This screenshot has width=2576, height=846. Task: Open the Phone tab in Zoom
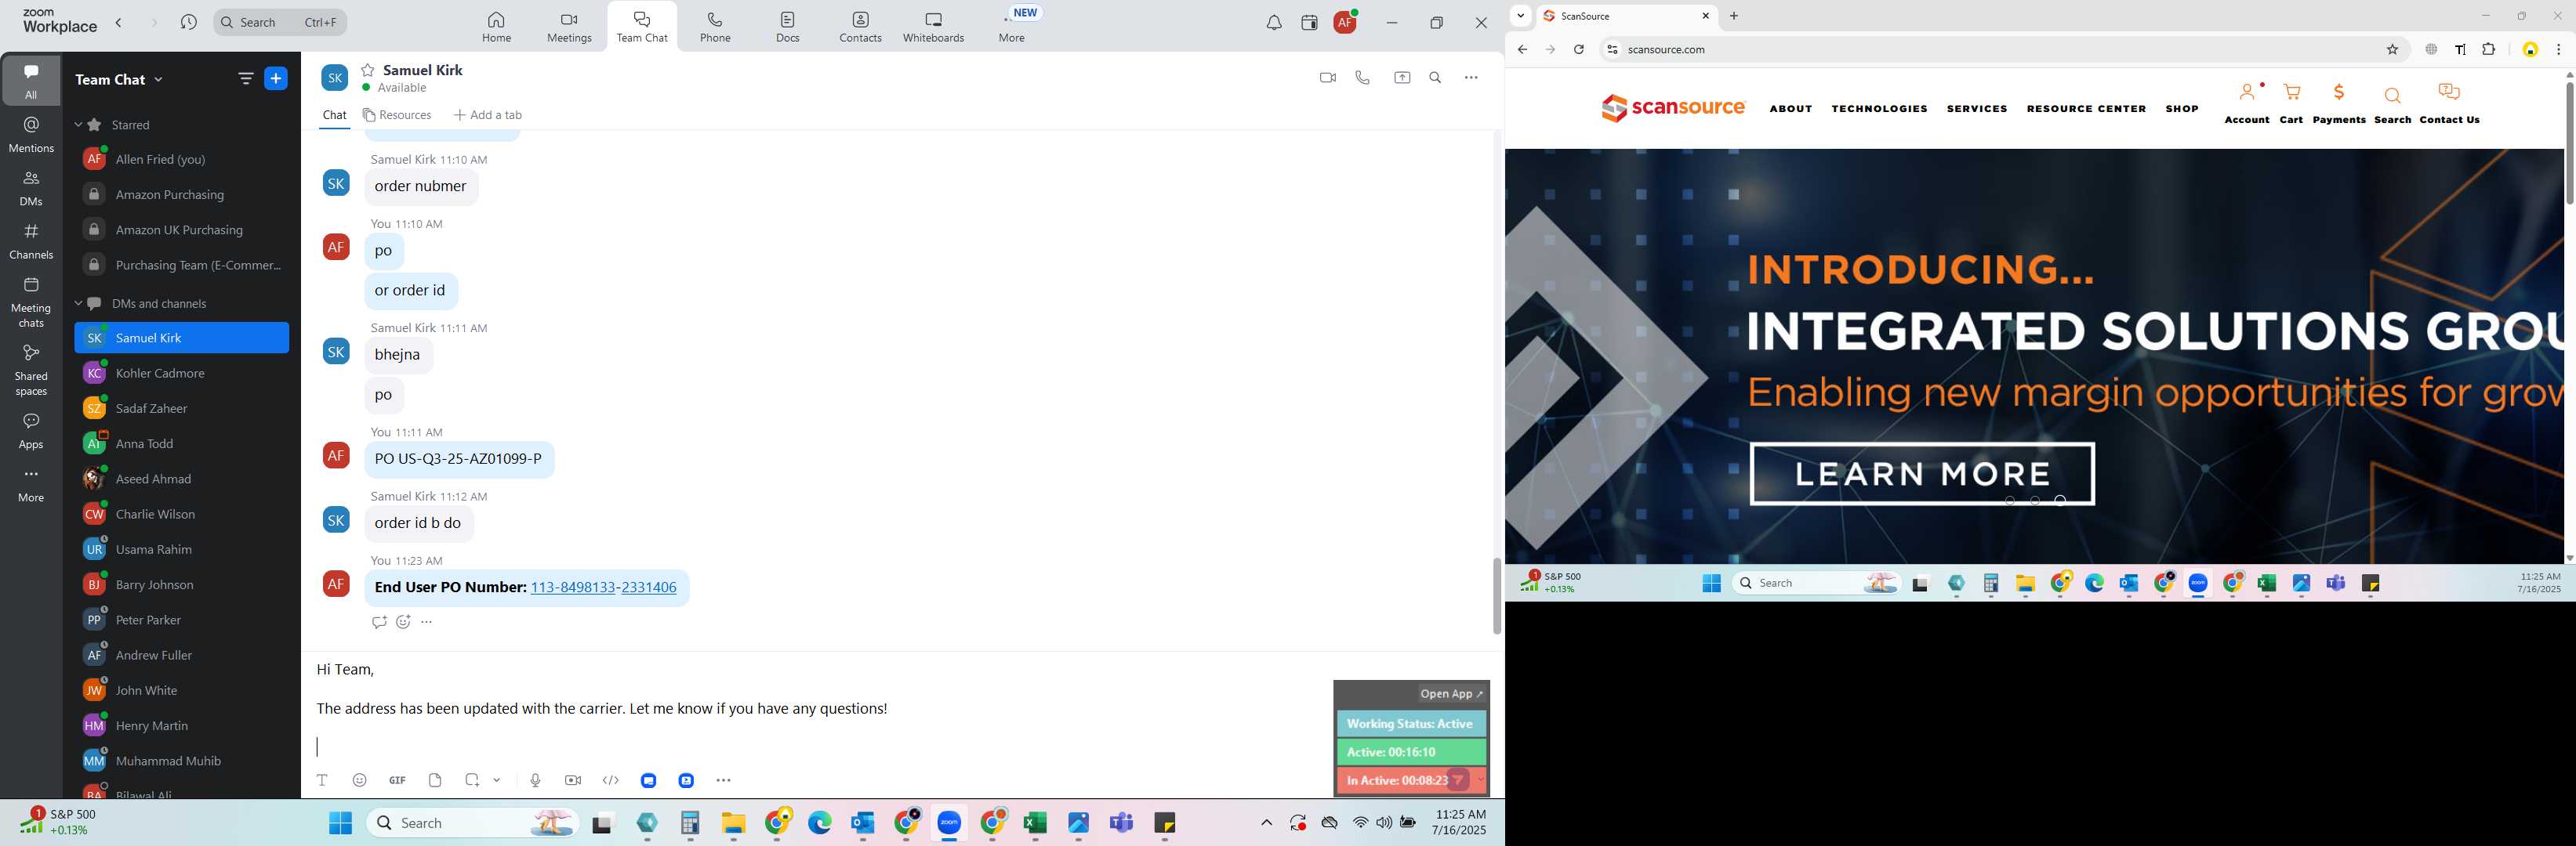point(715,27)
